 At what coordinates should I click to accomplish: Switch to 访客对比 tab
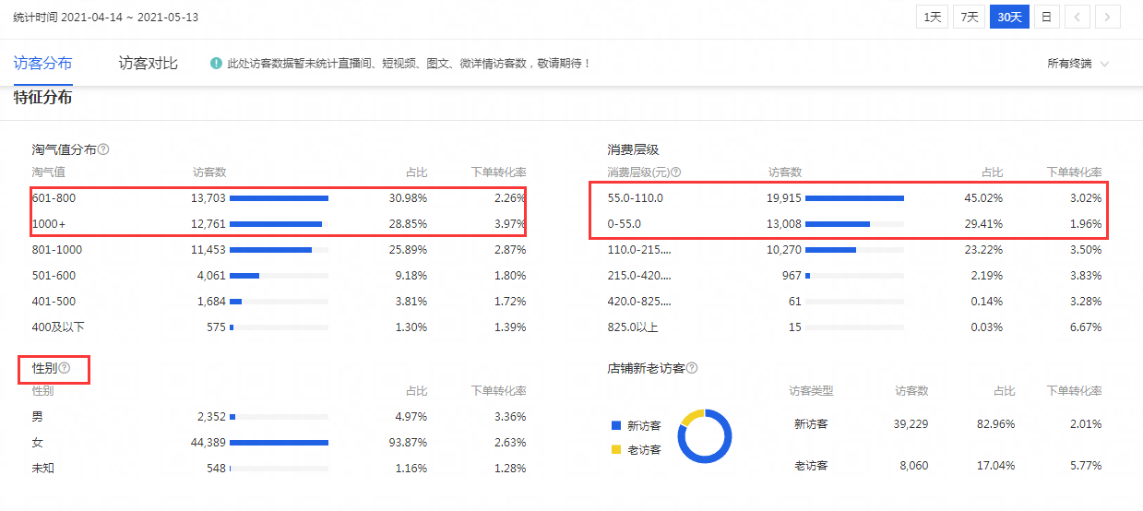(149, 64)
